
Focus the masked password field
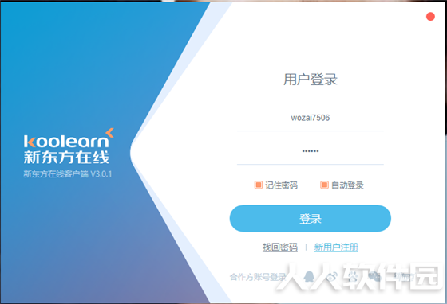coord(311,151)
